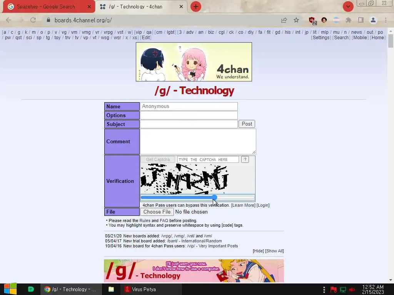Open the green chat app in taskbar

(31, 289)
